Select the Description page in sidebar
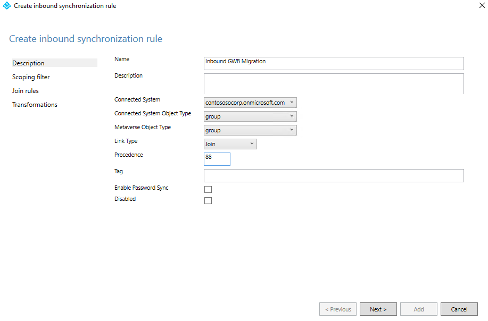This screenshot has width=488, height=321. click(29, 63)
